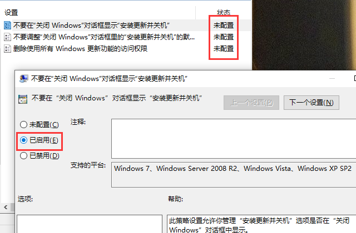
Task: Click the left scroll arrow of list
Action: pyautogui.click(x=6, y=207)
